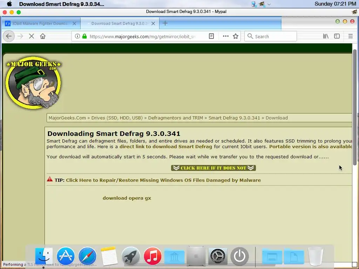359x269 pixels.
Task: Click the page vertical scrollbar thumb
Action: pyautogui.click(x=355, y=107)
